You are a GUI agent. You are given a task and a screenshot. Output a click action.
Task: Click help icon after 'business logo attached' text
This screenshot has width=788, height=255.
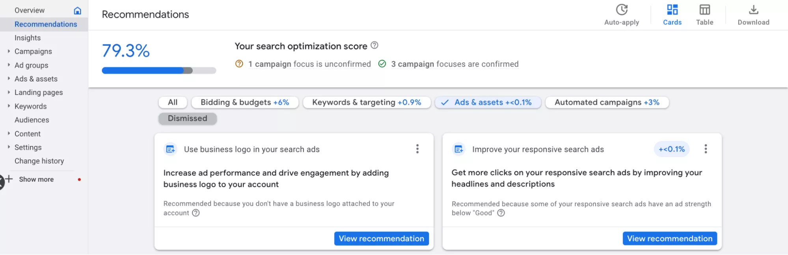pos(196,213)
